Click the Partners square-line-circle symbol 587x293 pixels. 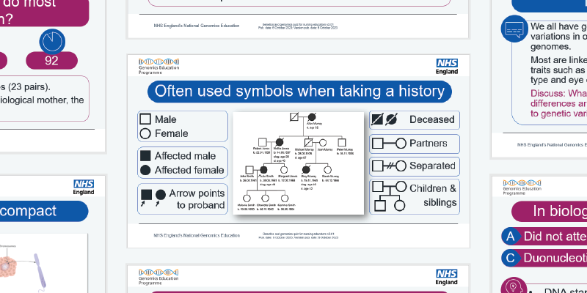pos(389,144)
